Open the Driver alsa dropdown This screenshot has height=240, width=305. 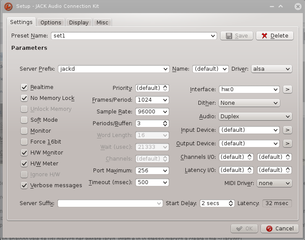[x=271, y=69]
